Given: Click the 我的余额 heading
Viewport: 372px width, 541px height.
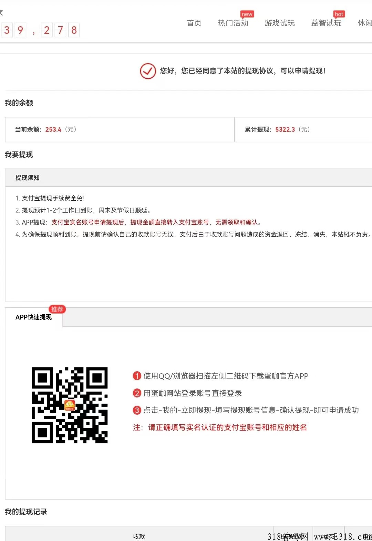Looking at the screenshot, I should tap(19, 103).
